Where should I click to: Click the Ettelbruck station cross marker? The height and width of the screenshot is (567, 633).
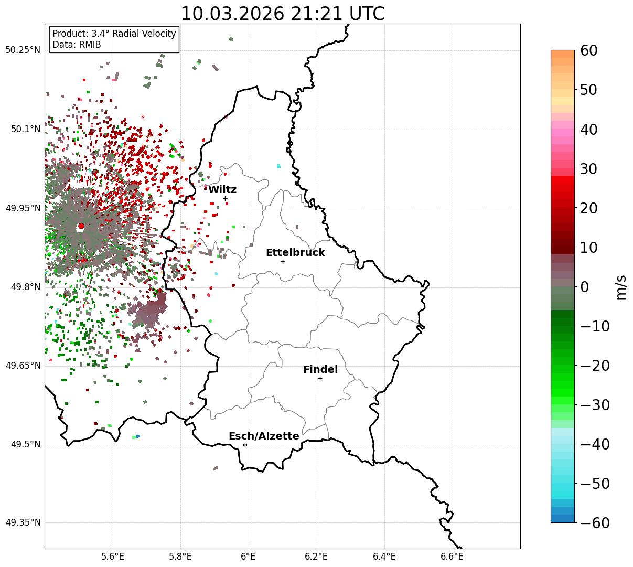coord(283,261)
